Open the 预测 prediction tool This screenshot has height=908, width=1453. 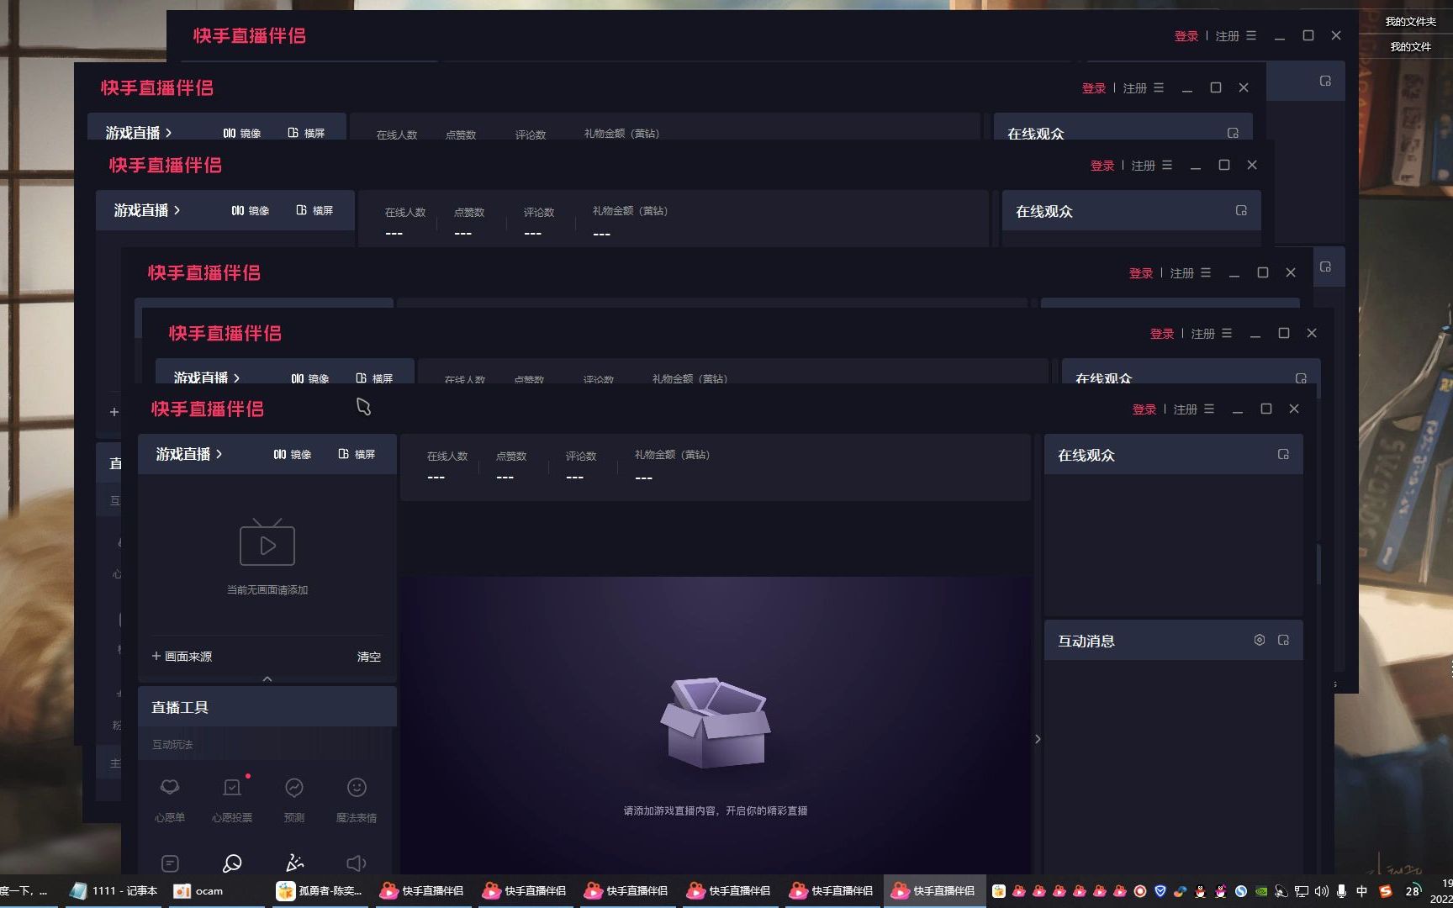pos(294,798)
